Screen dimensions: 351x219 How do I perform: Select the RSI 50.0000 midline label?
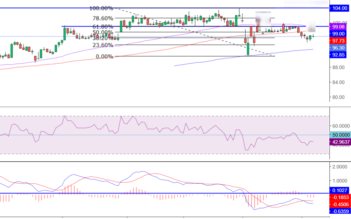click(339, 135)
